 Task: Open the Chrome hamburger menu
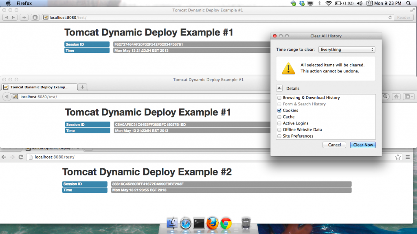coord(408,157)
